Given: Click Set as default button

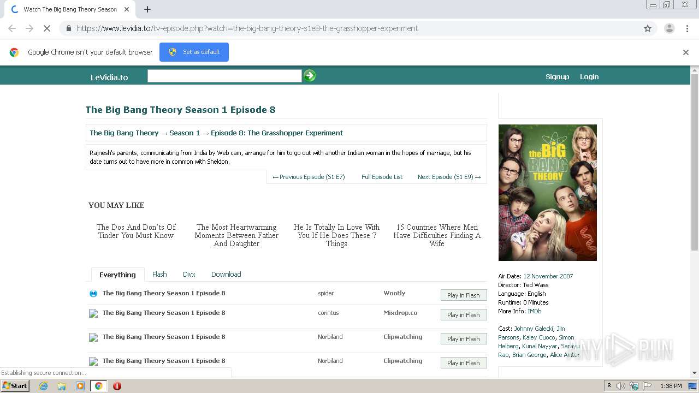Looking at the screenshot, I should pos(194,52).
